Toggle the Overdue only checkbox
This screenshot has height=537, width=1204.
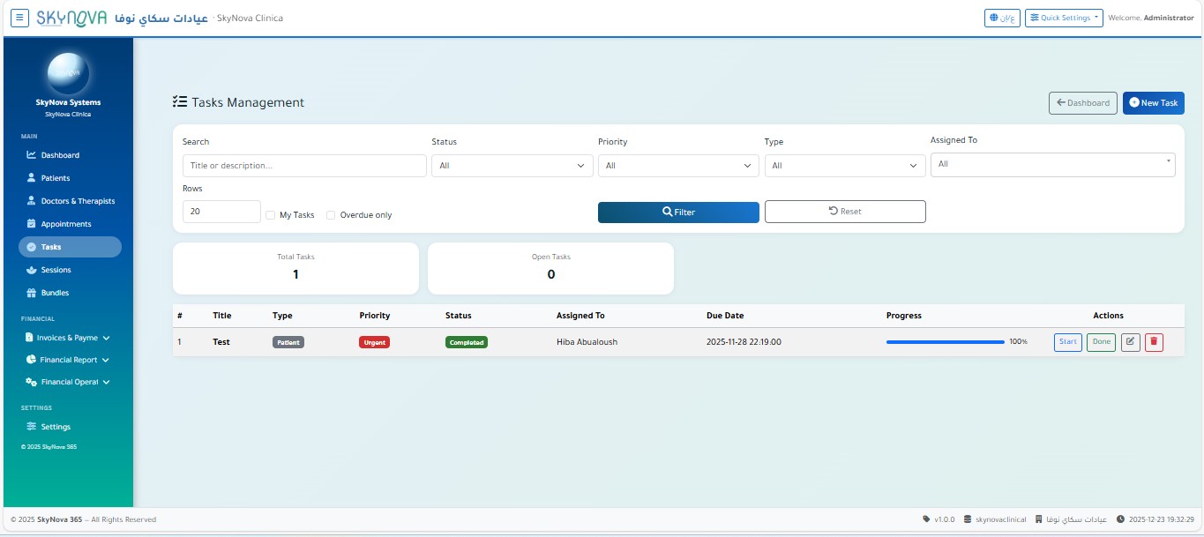pyautogui.click(x=332, y=215)
